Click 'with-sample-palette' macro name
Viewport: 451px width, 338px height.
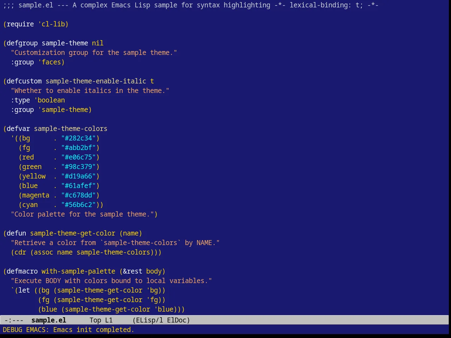tap(79, 271)
